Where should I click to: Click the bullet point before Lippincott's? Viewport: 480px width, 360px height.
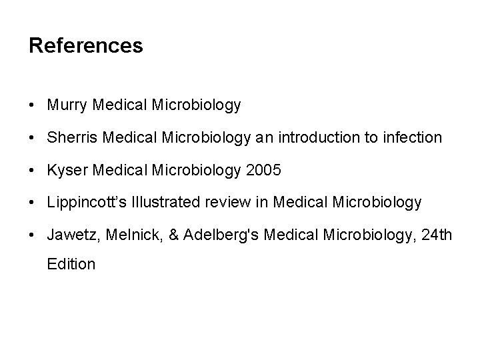pos(32,202)
